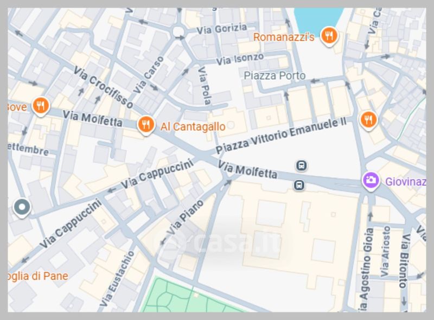This screenshot has width=434, height=320.
Task: Select the gray location pin marker
Action: [22, 208]
